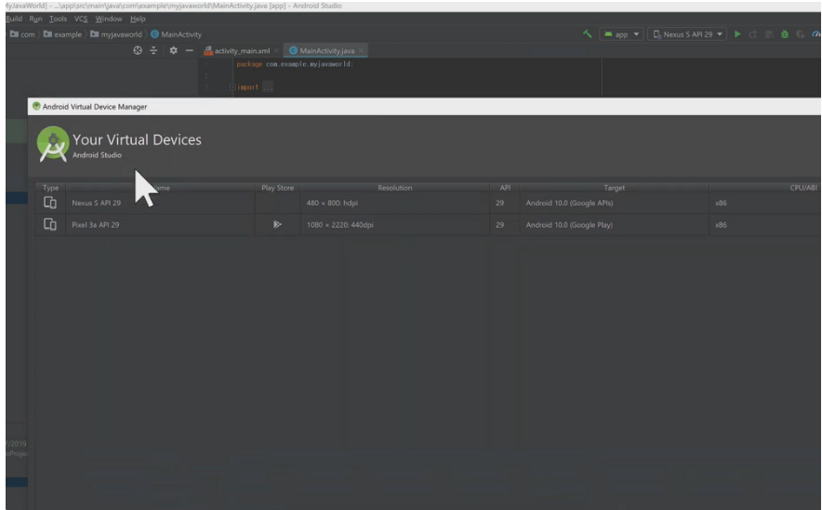Click the collapse all icon in project panel

153,50
